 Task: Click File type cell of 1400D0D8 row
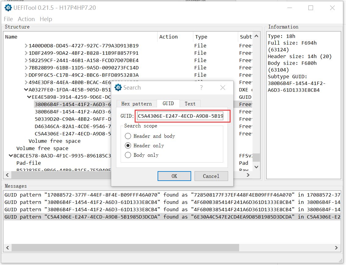point(200,46)
